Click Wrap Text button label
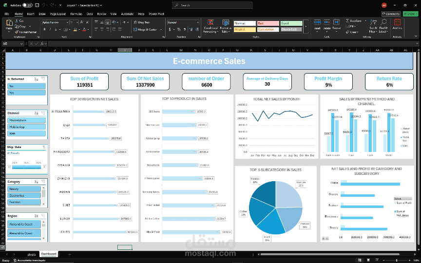The height and width of the screenshot is (263, 421). click(x=144, y=22)
